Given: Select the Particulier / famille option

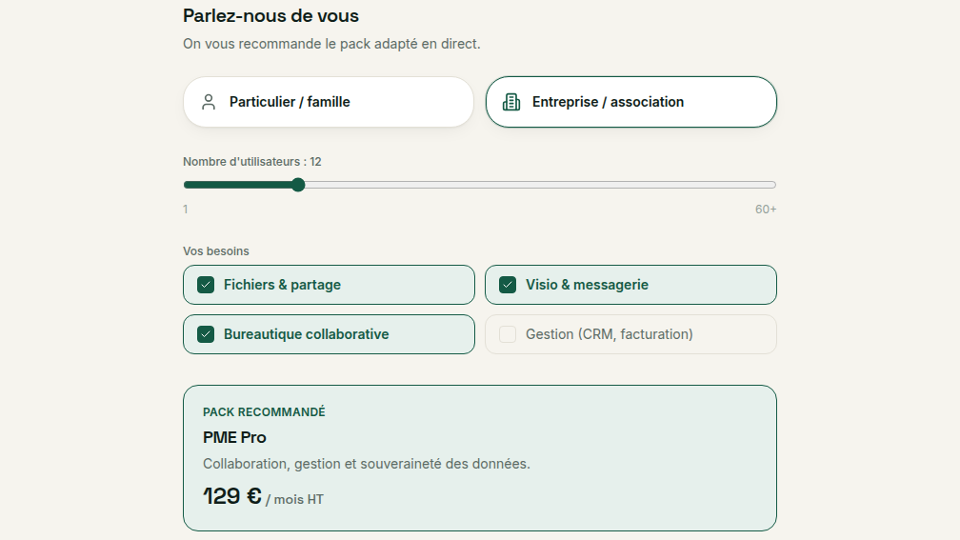Looking at the screenshot, I should click(329, 102).
